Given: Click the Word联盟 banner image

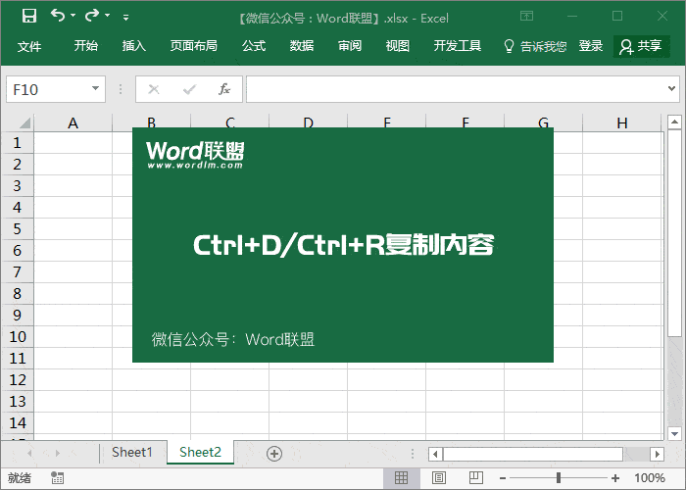Looking at the screenshot, I should (x=343, y=245).
